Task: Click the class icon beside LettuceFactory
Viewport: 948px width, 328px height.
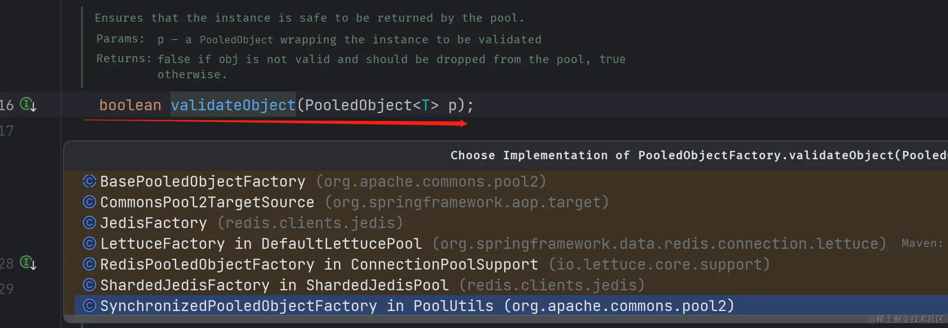Action: point(89,244)
